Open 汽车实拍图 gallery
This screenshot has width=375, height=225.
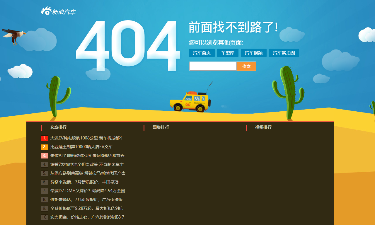coord(284,53)
